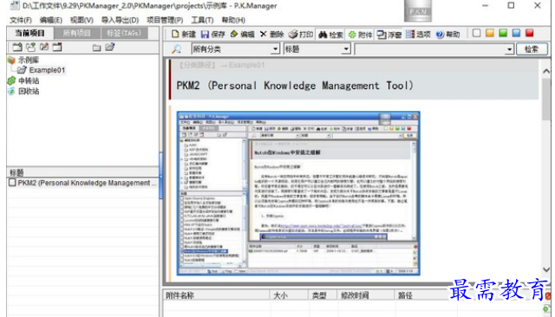Select the green color flag square
The height and width of the screenshot is (317, 555).
[x=503, y=33]
